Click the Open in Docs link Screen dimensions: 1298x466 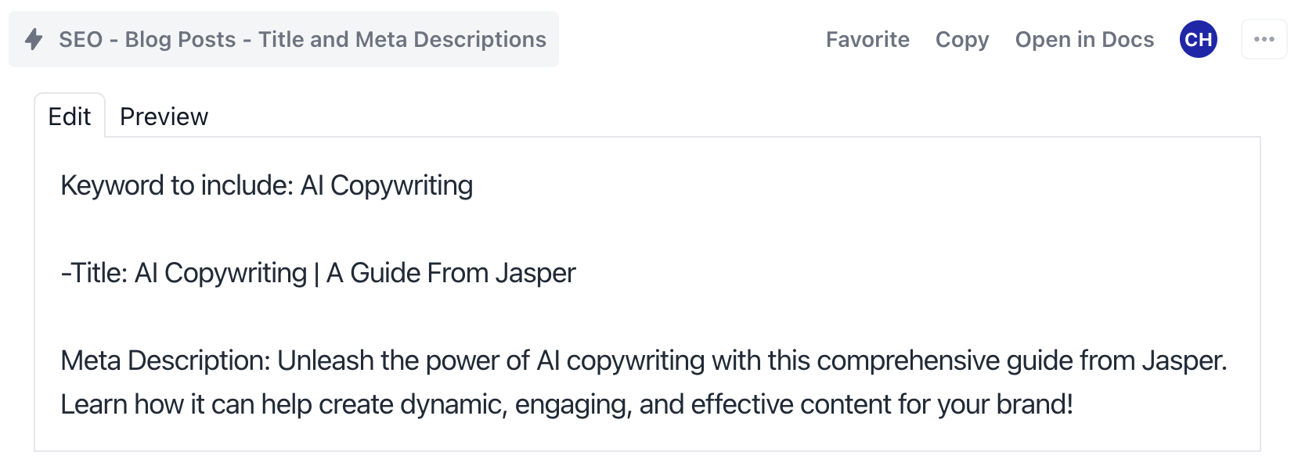coord(1084,39)
